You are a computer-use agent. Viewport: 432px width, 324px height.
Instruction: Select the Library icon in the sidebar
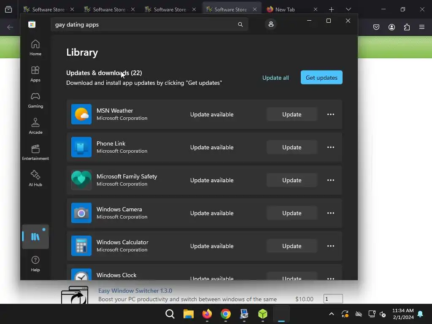coord(35,237)
